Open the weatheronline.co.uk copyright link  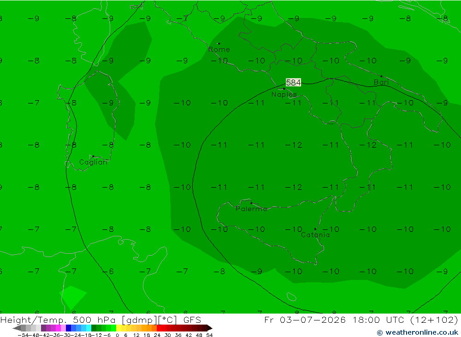click(418, 332)
